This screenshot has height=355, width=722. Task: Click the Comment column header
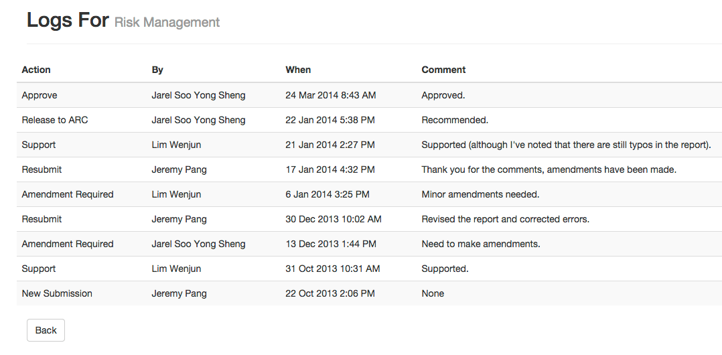pyautogui.click(x=443, y=70)
